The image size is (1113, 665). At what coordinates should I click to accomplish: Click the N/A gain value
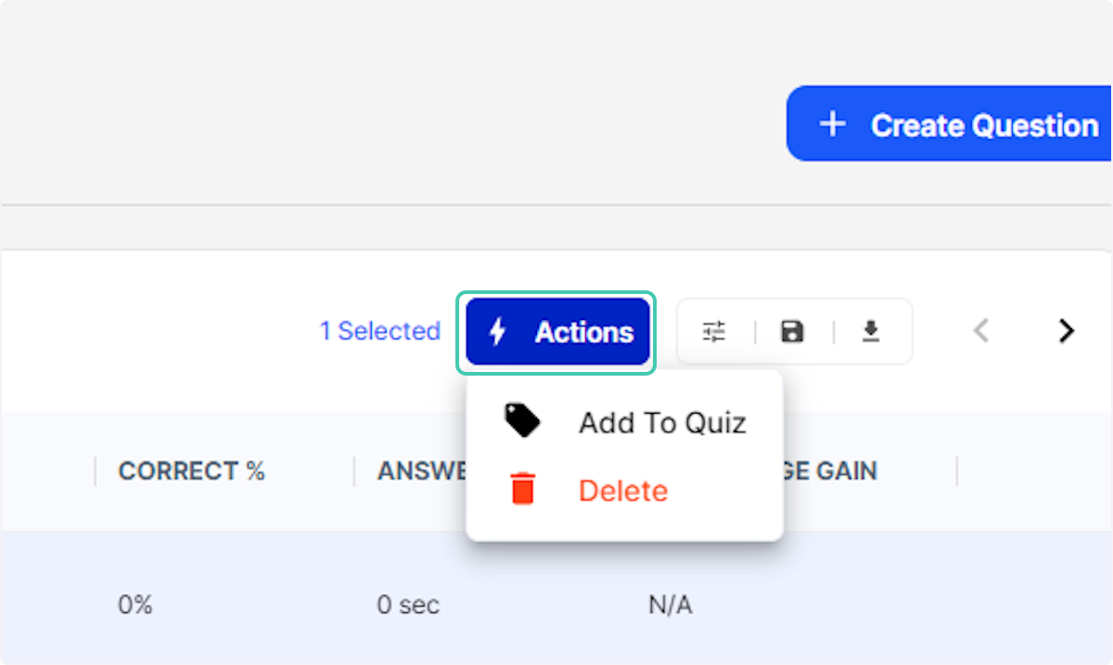pos(670,604)
